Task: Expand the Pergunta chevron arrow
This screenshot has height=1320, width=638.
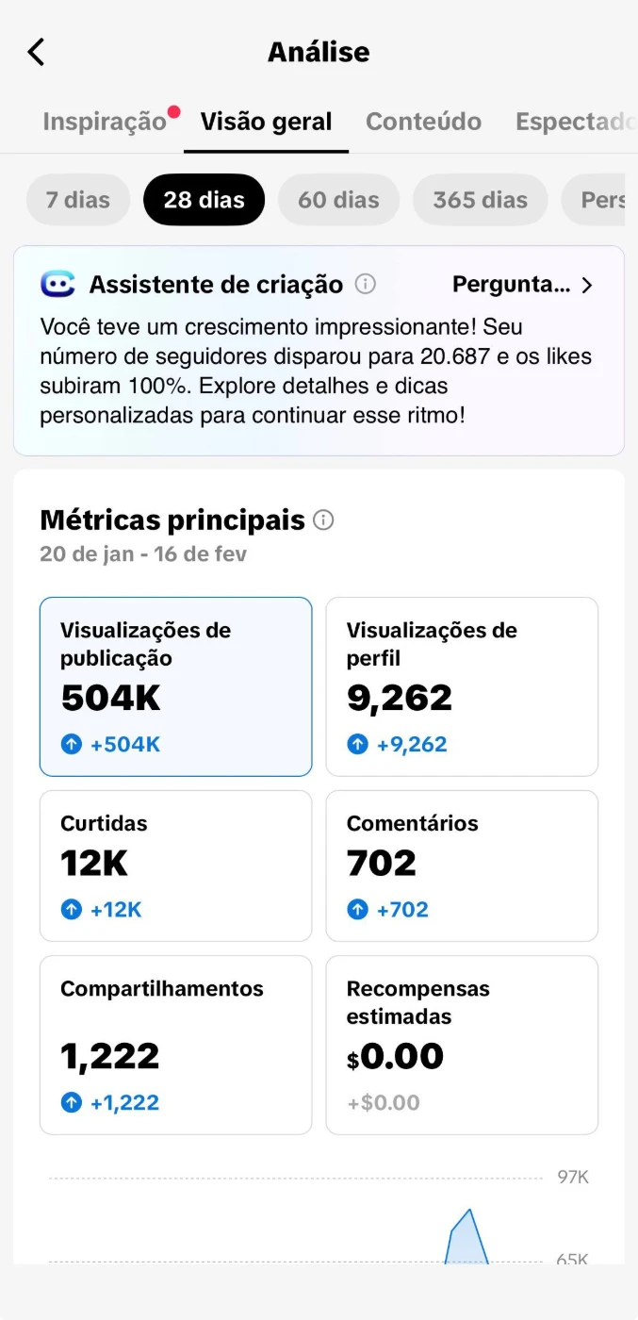Action: pos(588,286)
